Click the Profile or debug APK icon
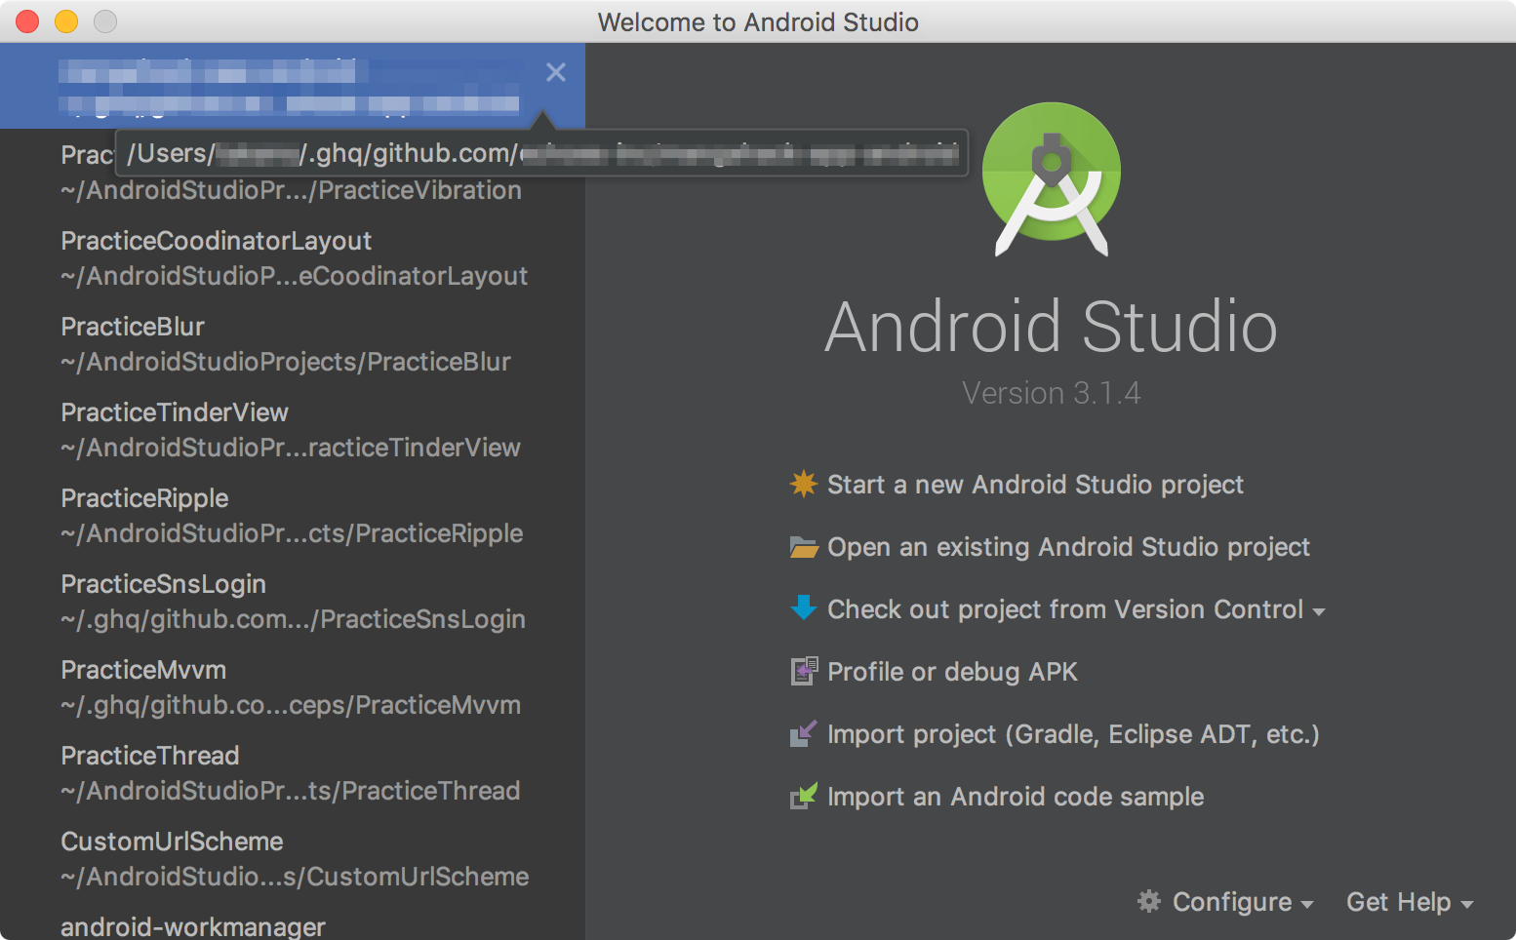The image size is (1516, 940). [x=803, y=671]
